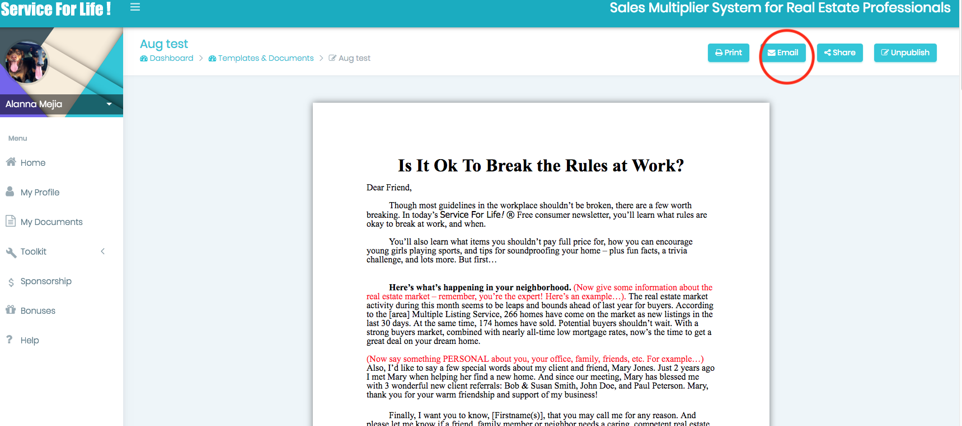Click the Sponsorship dollar sign icon
962x426 pixels.
coord(11,282)
